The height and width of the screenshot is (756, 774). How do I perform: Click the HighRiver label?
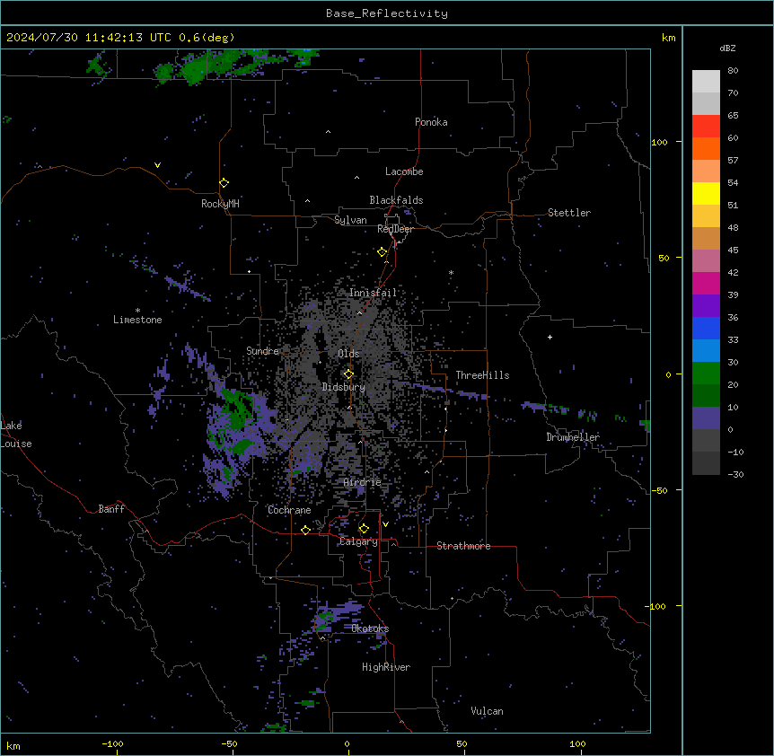tap(386, 667)
